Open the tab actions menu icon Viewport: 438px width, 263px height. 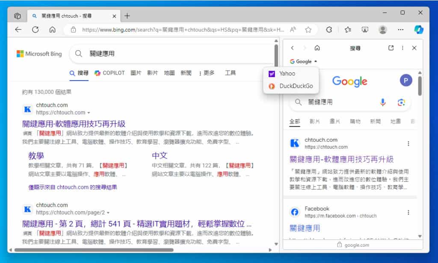pos(17,16)
